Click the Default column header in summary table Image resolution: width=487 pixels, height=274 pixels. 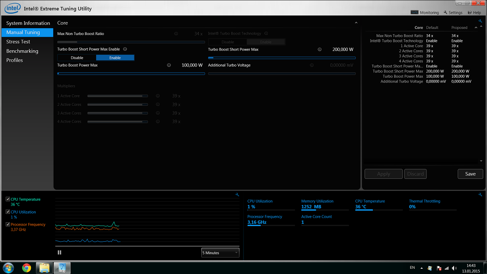click(x=432, y=28)
